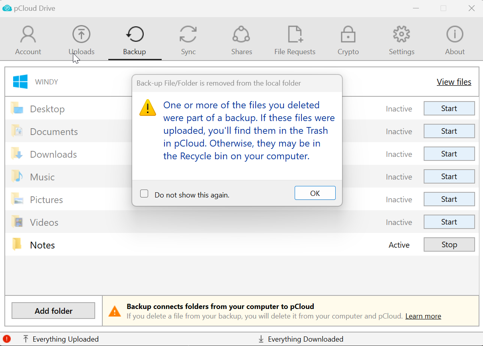Image resolution: width=483 pixels, height=346 pixels.
Task: Open the Uploads section icon
Action: pyautogui.click(x=81, y=35)
